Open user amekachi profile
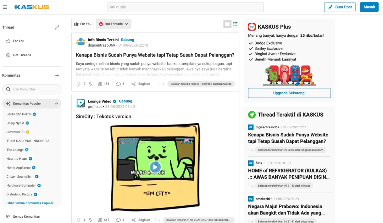This screenshot has width=383, height=223. click(x=263, y=199)
